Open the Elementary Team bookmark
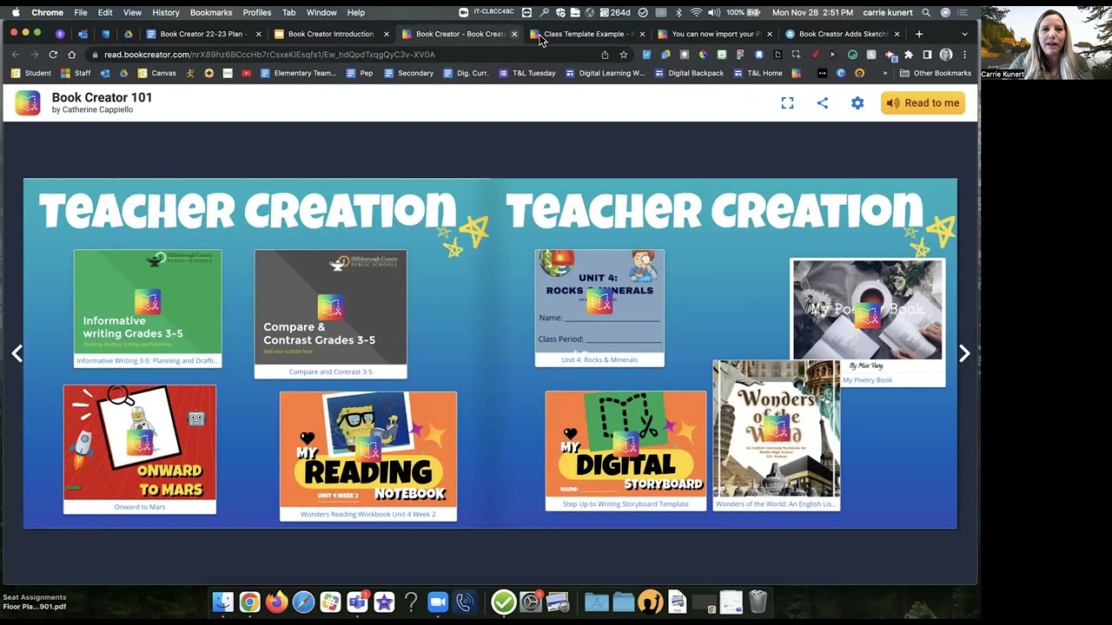Viewport: 1112px width, 625px height. point(298,73)
